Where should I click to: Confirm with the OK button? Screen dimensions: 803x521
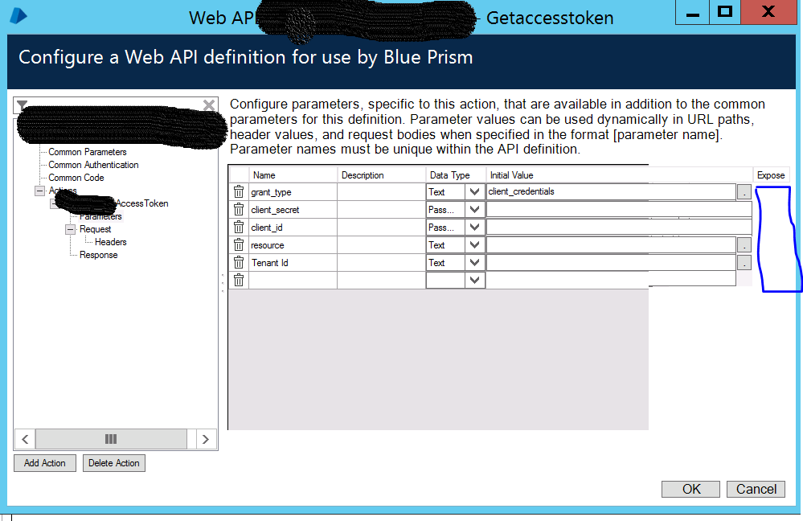pyautogui.click(x=690, y=489)
